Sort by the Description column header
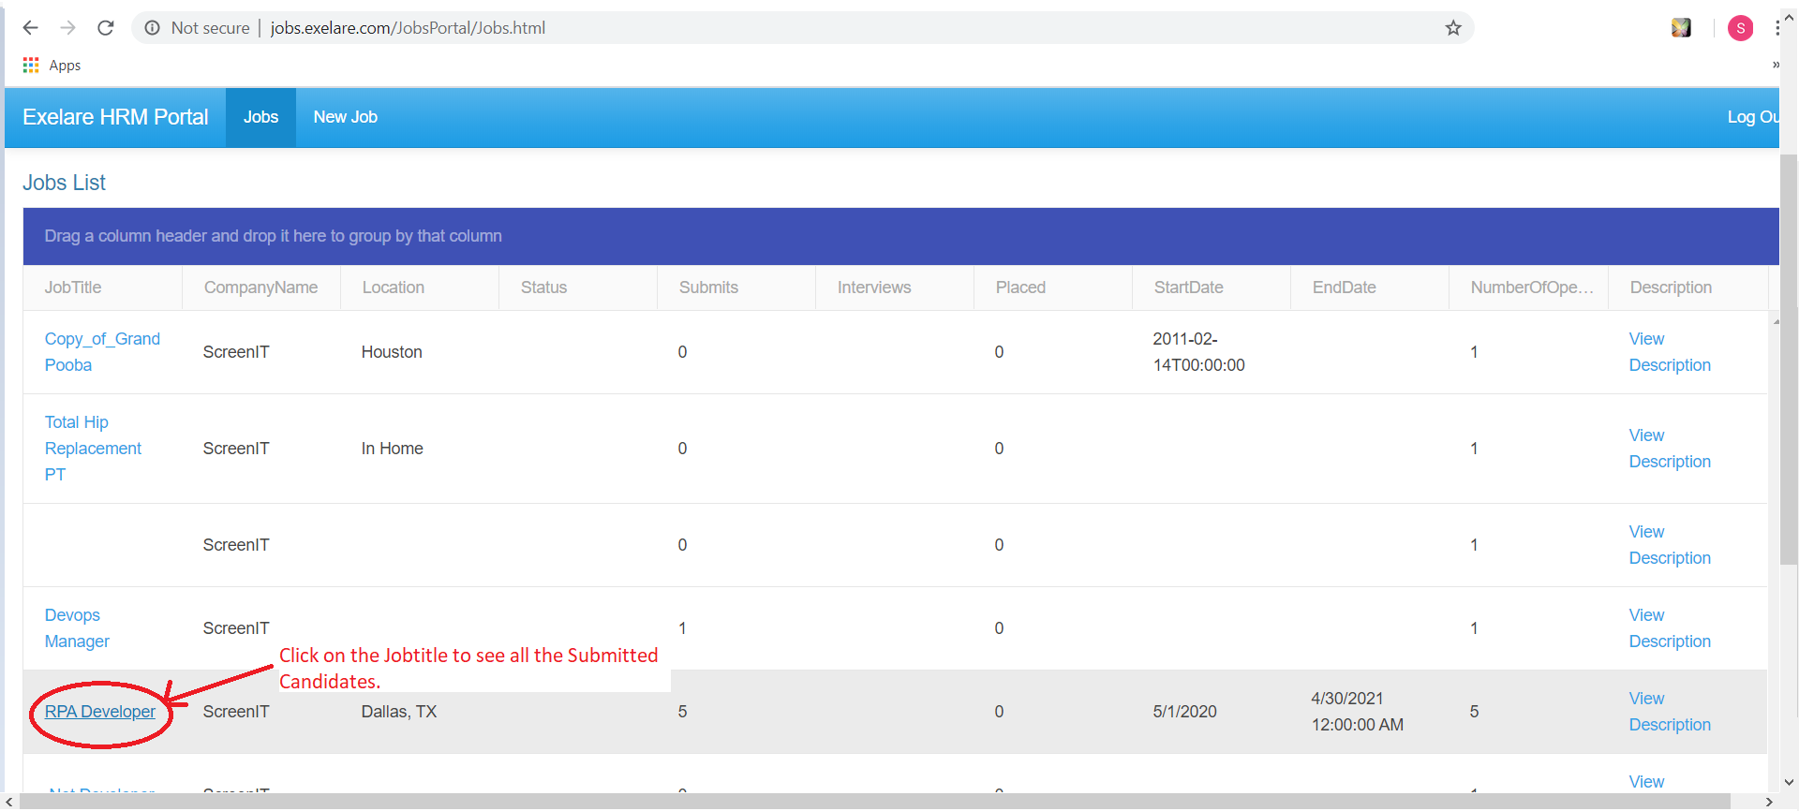1799x811 pixels. (1670, 288)
